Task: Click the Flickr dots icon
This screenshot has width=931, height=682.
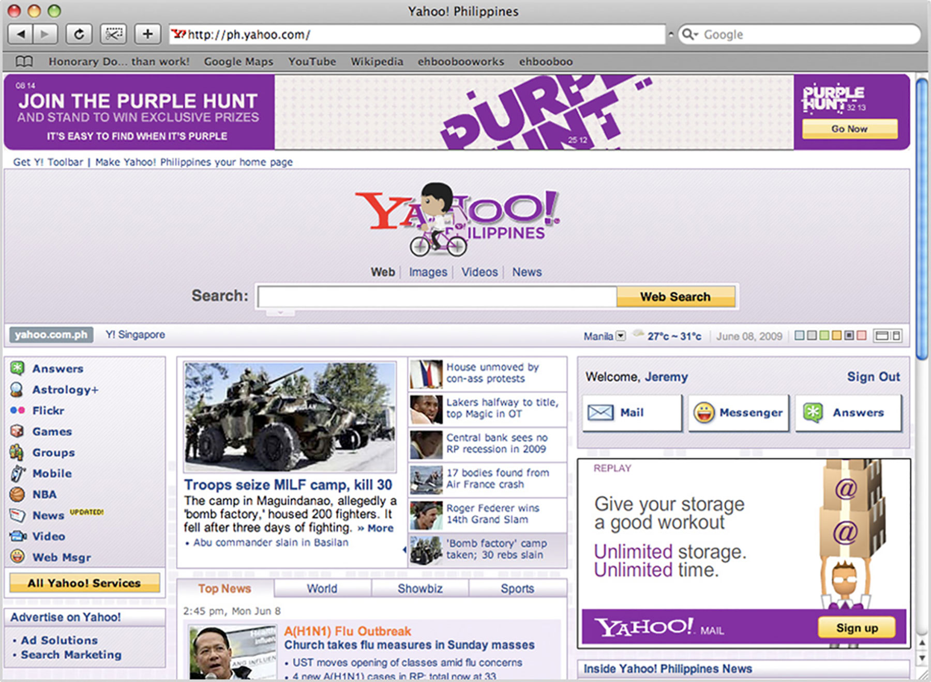Action: (x=17, y=410)
